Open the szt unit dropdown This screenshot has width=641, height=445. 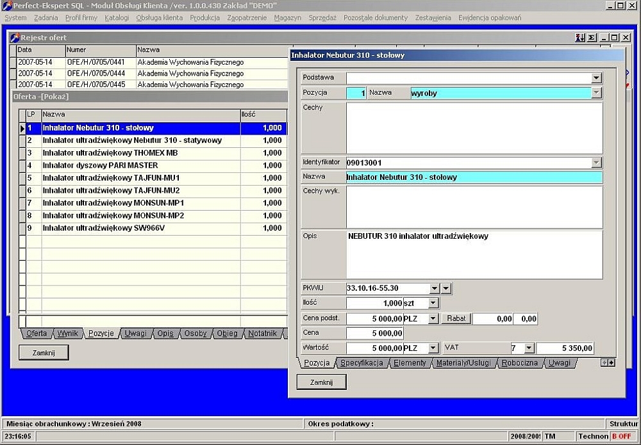tap(433, 303)
